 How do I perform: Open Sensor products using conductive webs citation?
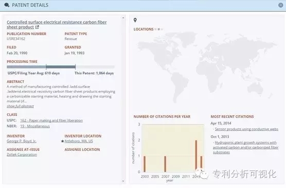click(246, 129)
